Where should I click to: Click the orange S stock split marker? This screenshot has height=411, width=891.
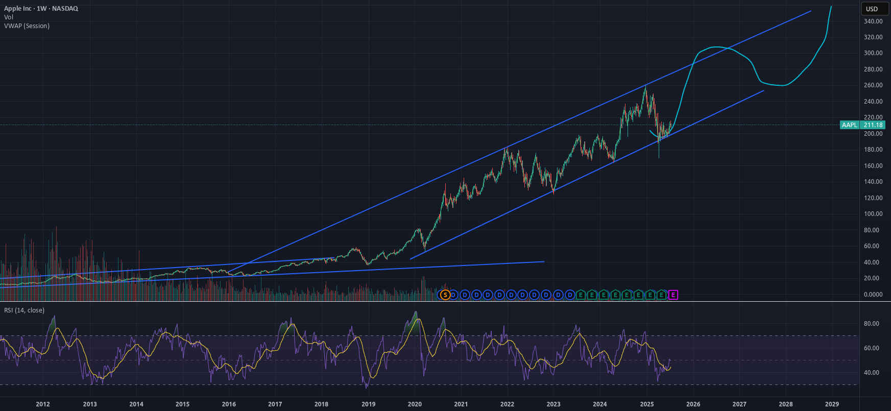point(445,295)
